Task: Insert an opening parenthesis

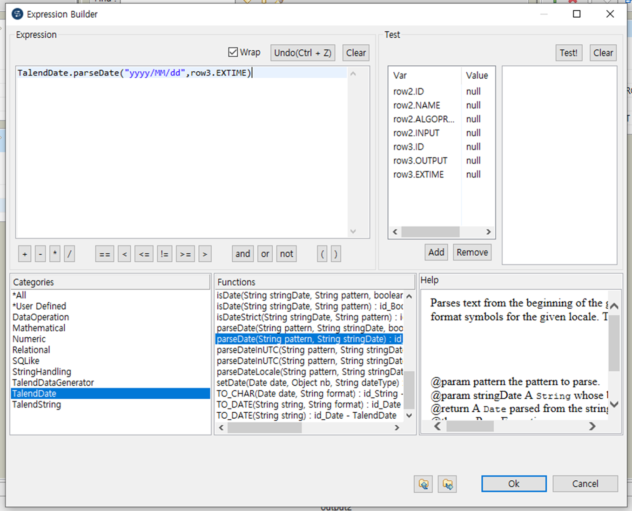Action: pyautogui.click(x=323, y=254)
